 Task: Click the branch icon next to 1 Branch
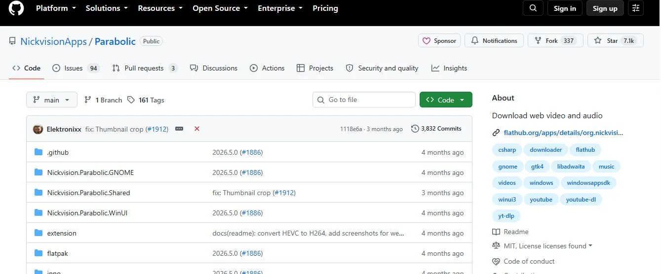(88, 100)
